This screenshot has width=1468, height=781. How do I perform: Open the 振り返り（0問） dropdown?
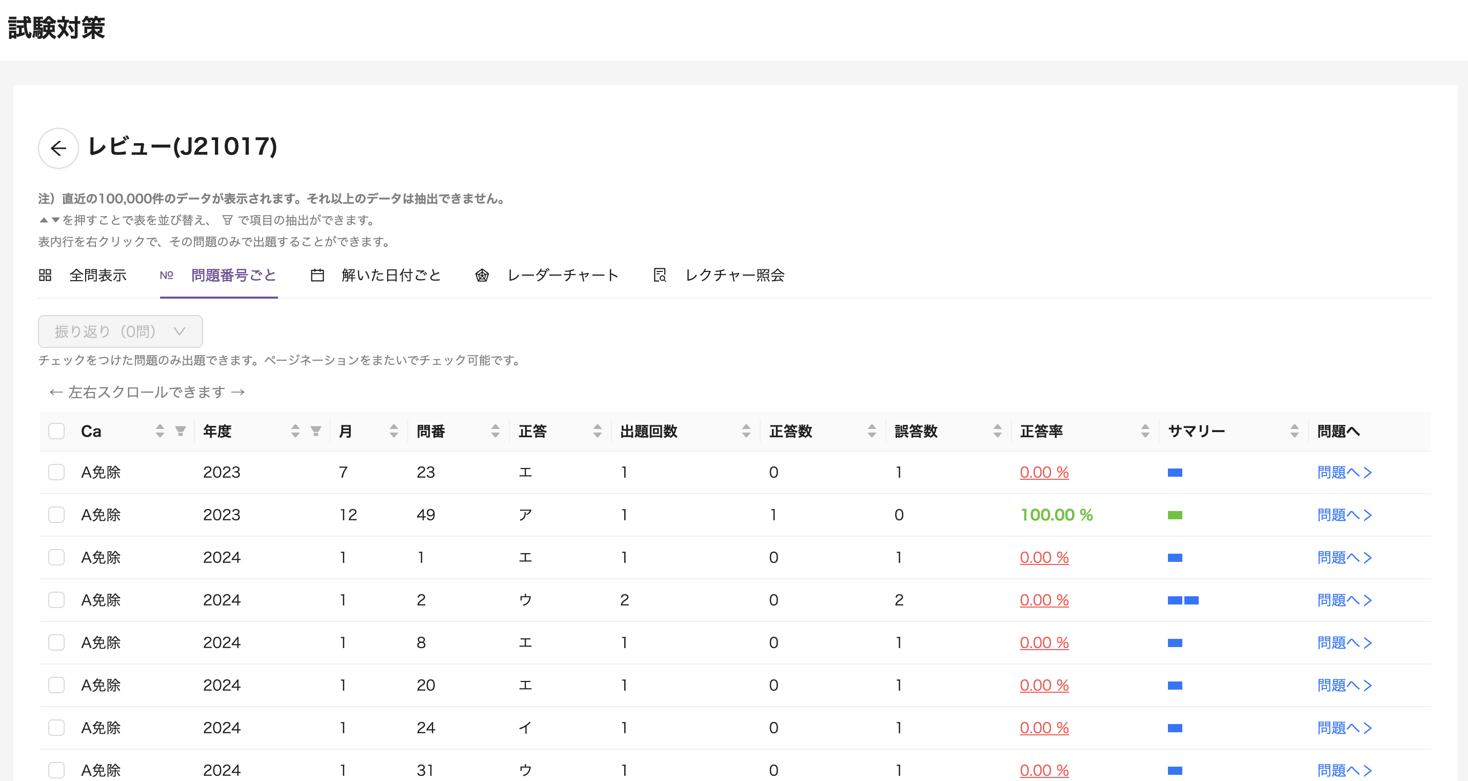[120, 331]
